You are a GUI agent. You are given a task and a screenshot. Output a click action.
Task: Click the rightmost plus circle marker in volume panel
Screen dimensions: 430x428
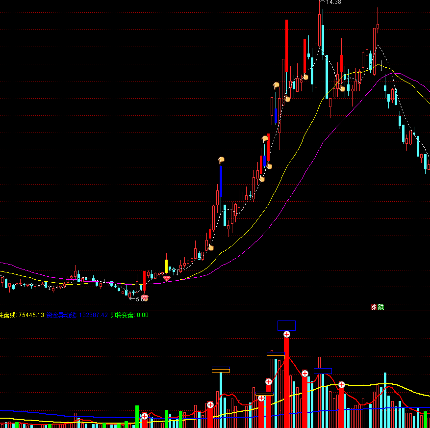pos(342,384)
